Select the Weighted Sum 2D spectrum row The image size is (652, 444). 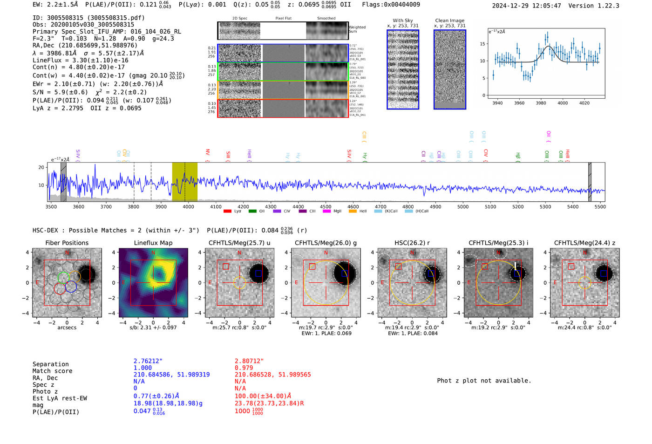(x=283, y=31)
